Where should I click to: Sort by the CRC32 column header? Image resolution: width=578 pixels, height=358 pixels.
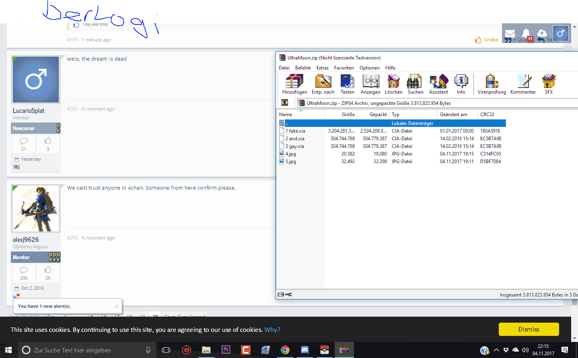492,115
